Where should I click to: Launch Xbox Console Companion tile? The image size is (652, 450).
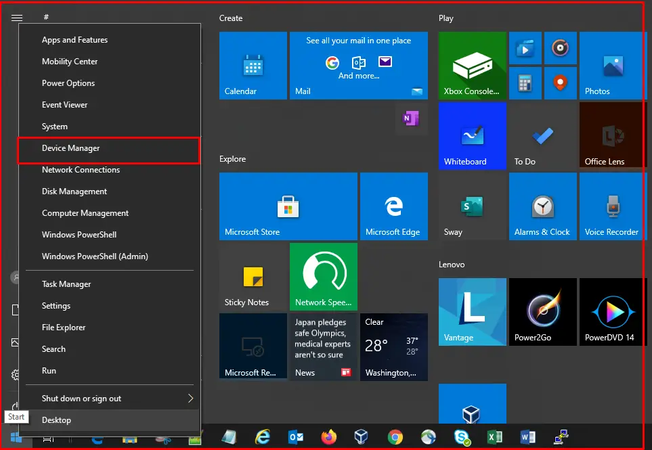(x=473, y=66)
